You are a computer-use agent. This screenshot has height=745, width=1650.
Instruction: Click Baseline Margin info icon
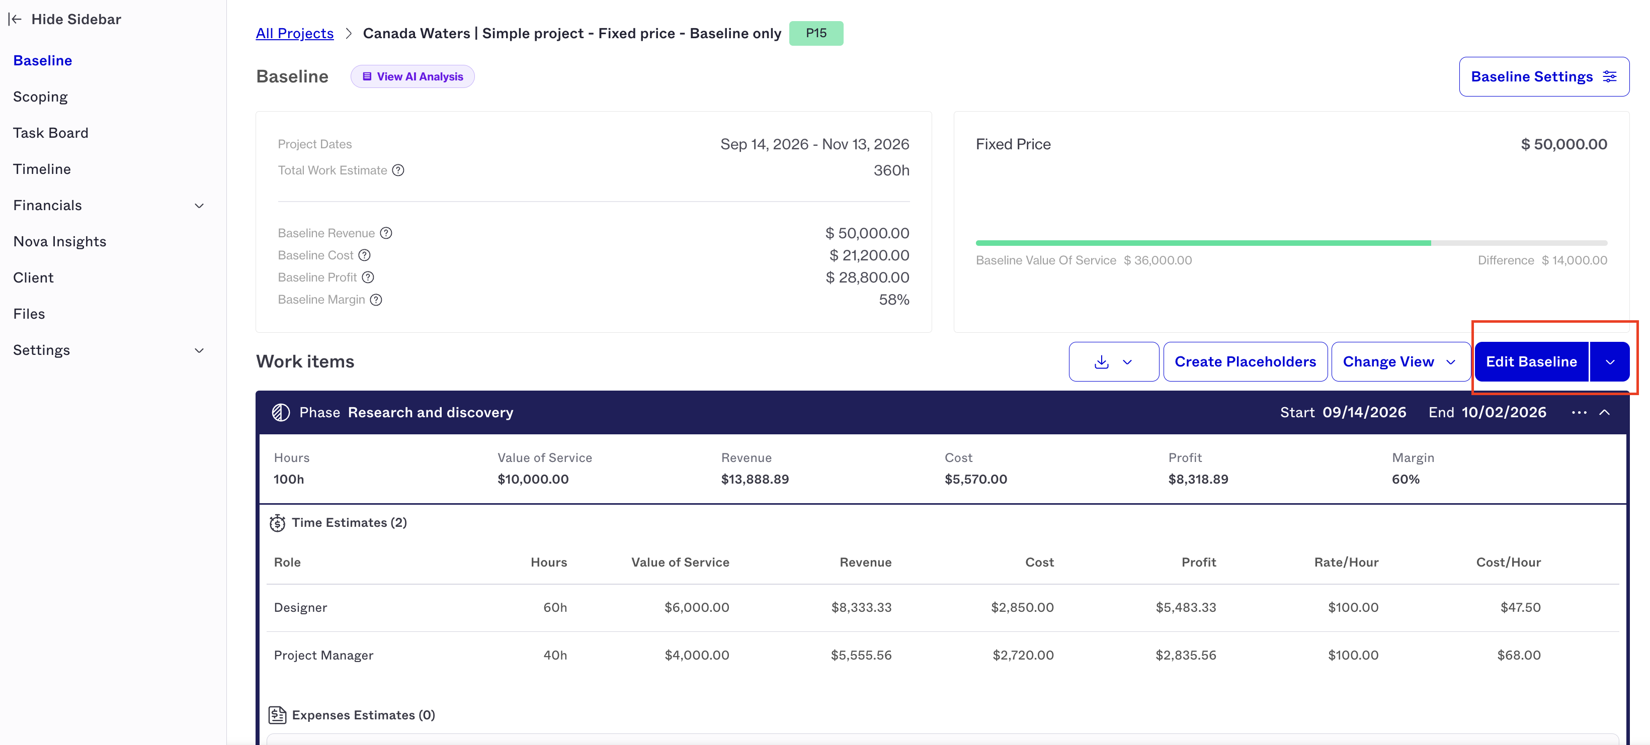(377, 300)
